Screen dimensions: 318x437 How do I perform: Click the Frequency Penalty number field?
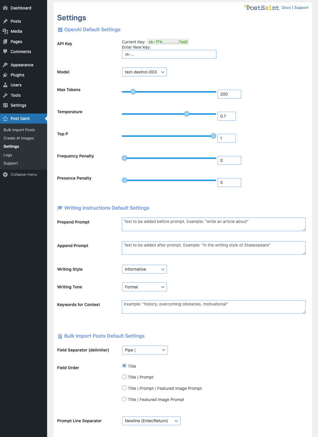click(229, 160)
